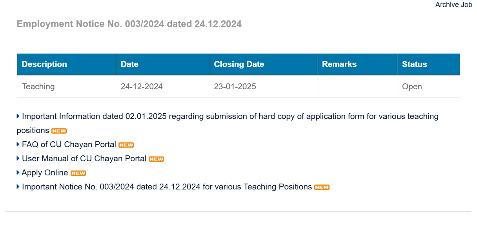477x238 pixels.
Task: Click arrow bullet before Apply Online
Action: 18,173
